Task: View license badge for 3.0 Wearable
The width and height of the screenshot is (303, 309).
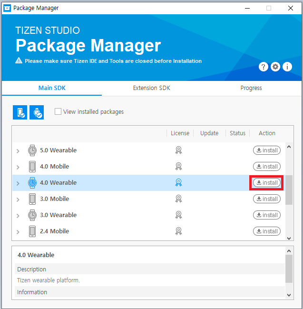Action: point(178,215)
